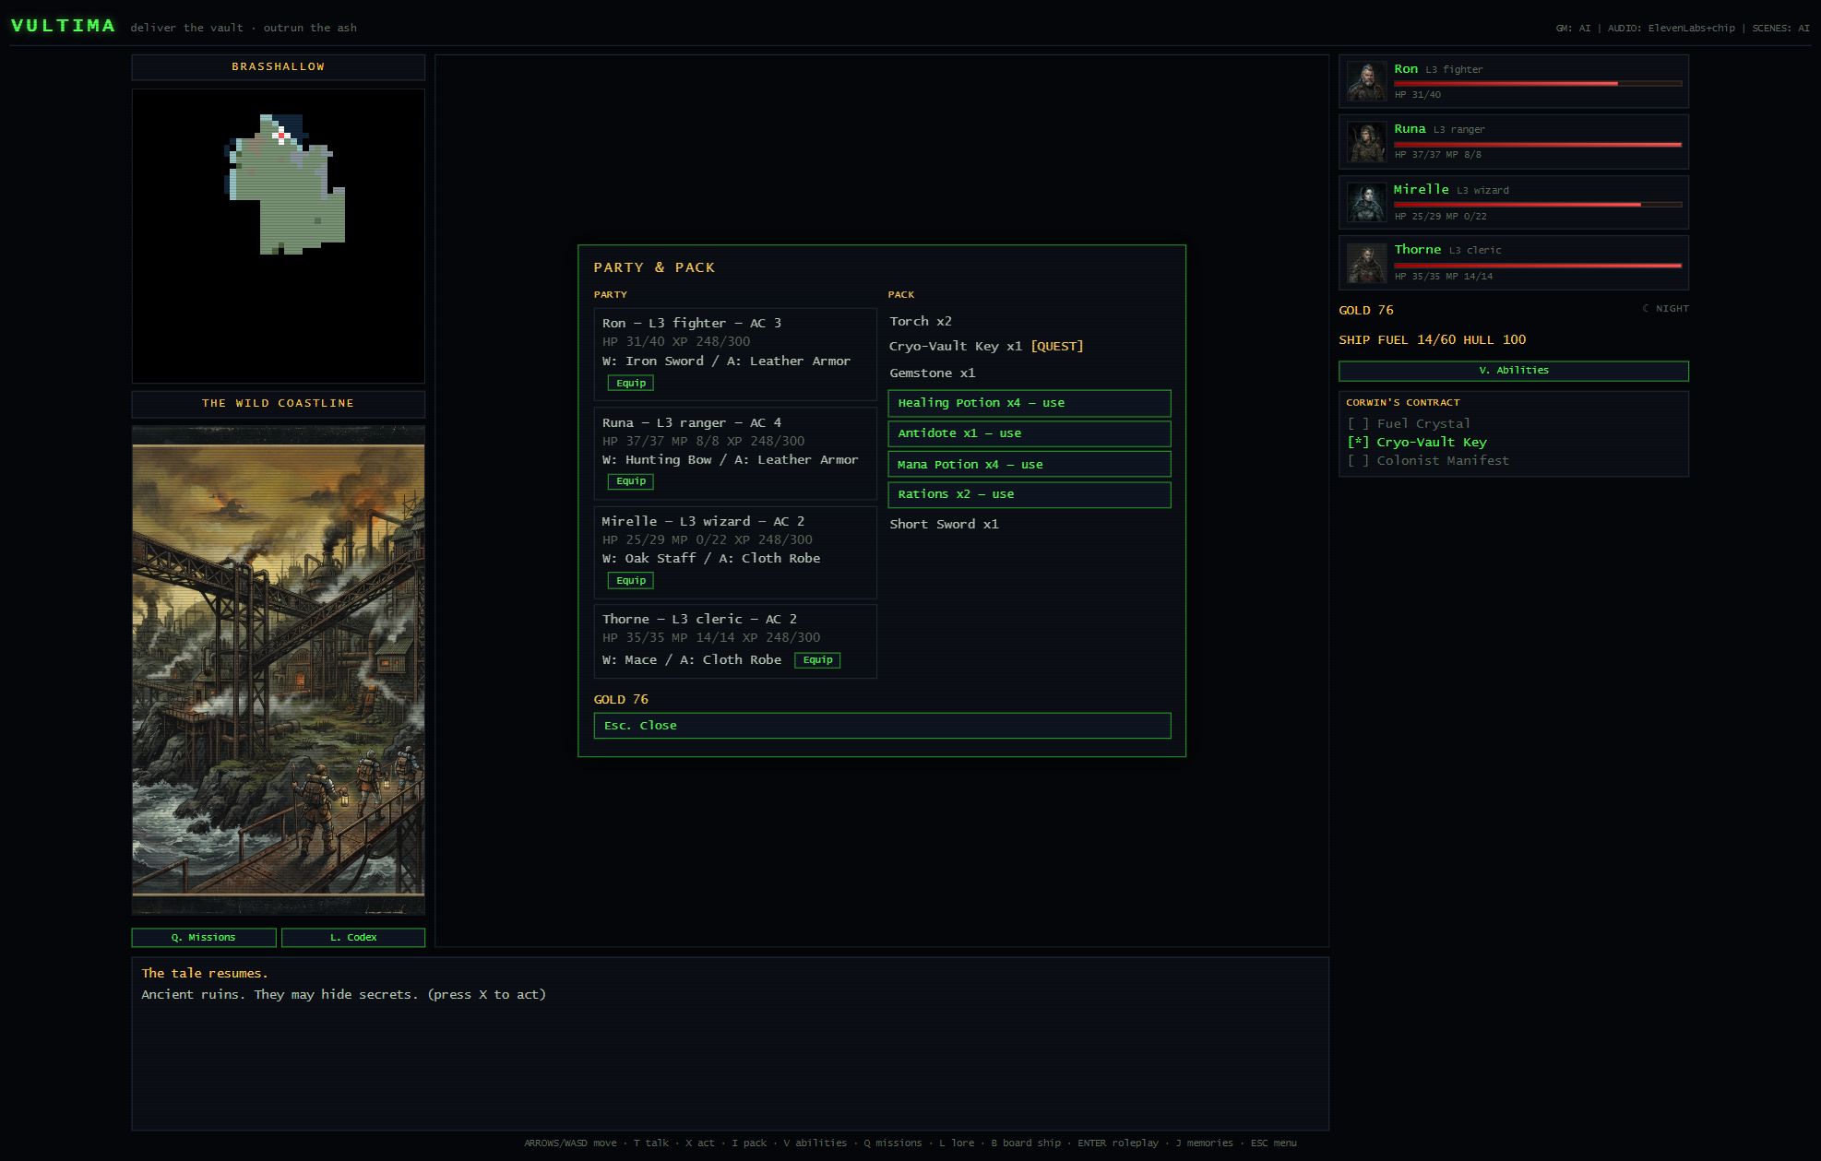Close the Party & Pack dialog
Screen dimensions: 1821x1161
click(882, 726)
